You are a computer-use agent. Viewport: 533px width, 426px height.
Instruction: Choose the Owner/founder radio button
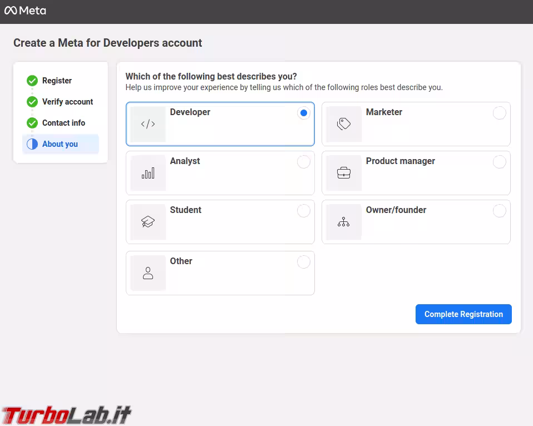tap(499, 211)
